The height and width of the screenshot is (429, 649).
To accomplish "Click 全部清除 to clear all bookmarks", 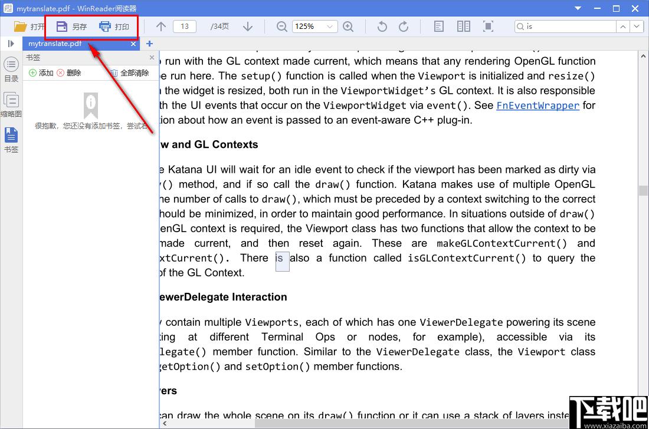I will click(130, 72).
